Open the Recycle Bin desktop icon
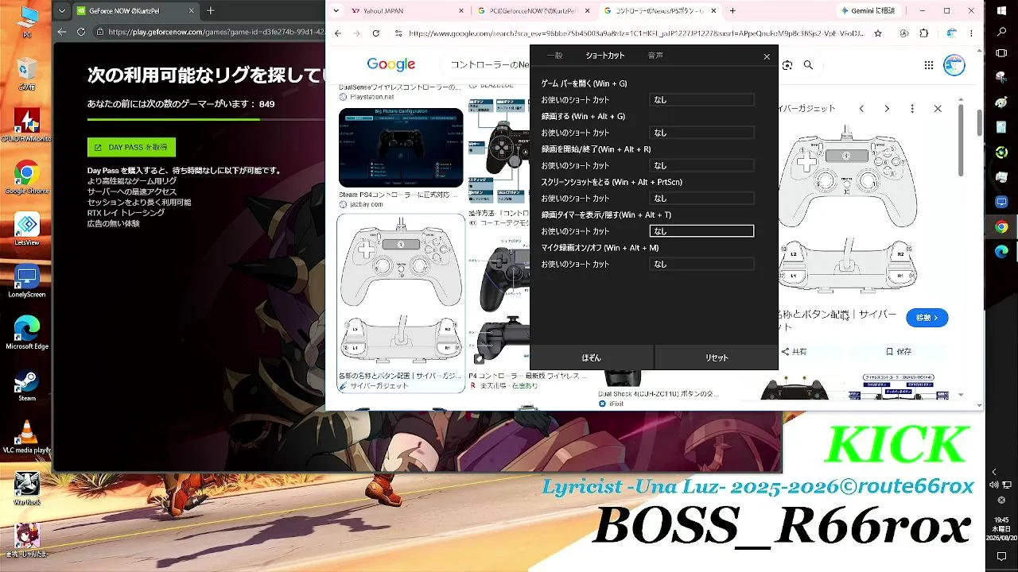Image resolution: width=1018 pixels, height=572 pixels. click(26, 71)
